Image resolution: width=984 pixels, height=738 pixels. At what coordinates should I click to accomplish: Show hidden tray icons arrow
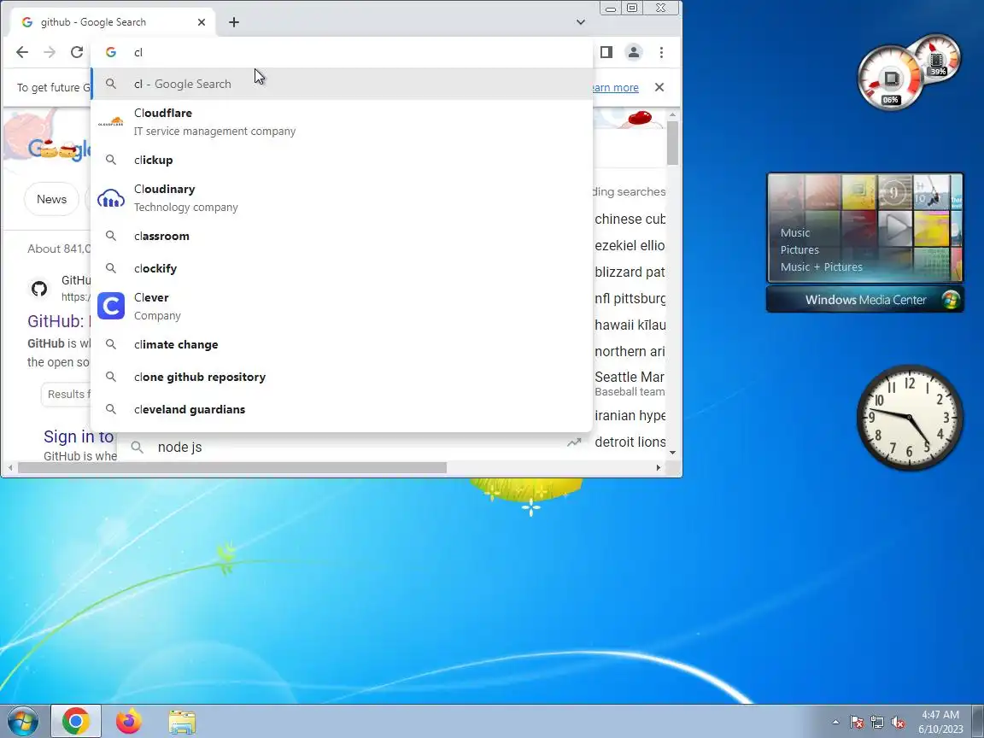pyautogui.click(x=835, y=723)
